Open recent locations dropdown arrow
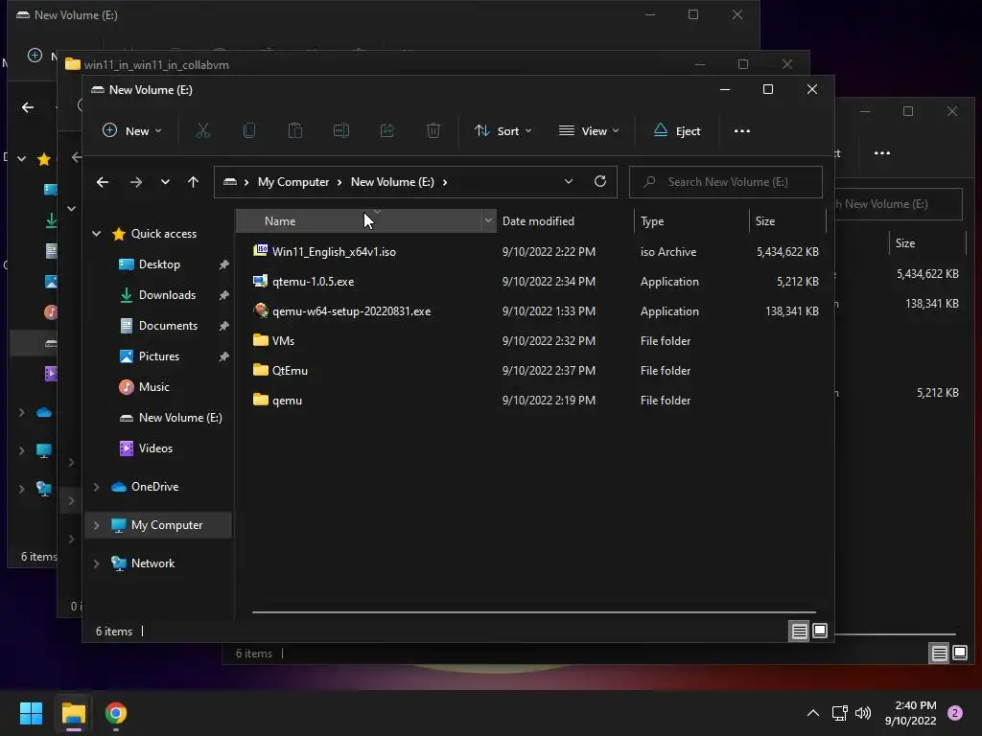The width and height of the screenshot is (982, 736). [165, 182]
